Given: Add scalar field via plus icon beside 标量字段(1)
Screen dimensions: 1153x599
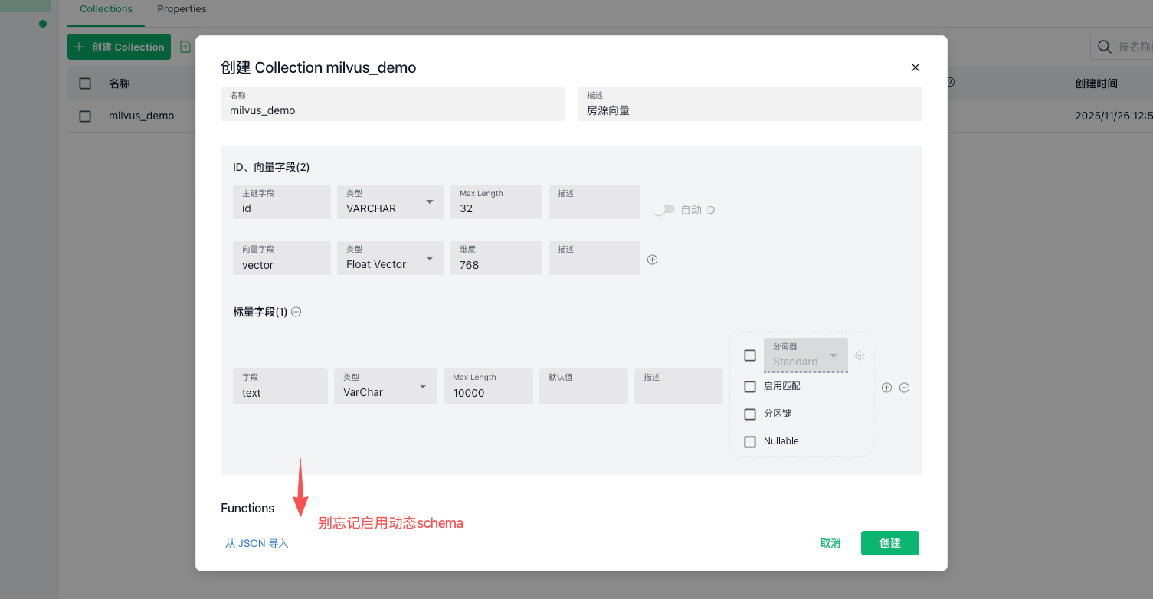Looking at the screenshot, I should (x=296, y=312).
